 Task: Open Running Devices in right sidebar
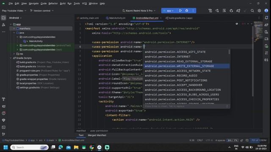tap(266, 39)
